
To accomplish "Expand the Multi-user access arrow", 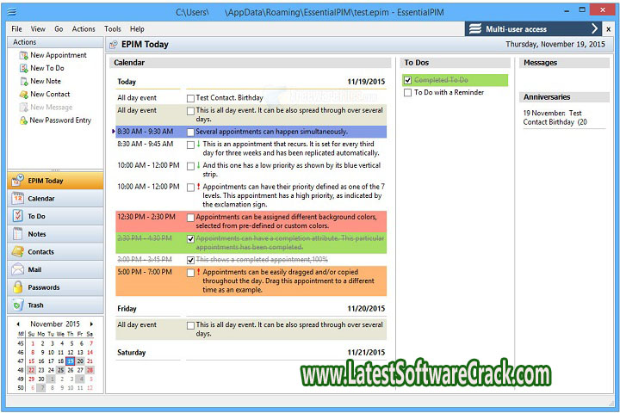I will pos(594,28).
